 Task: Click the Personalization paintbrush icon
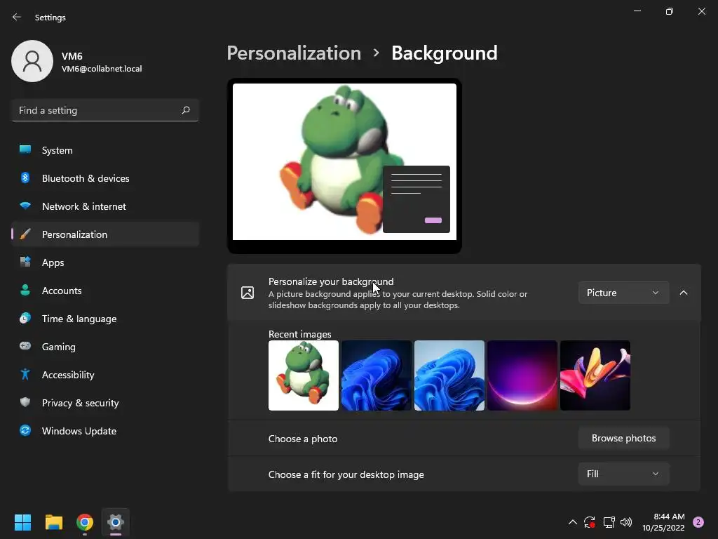tap(25, 234)
